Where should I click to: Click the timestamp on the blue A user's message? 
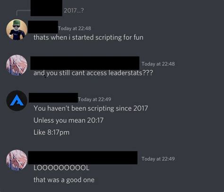(x=95, y=99)
